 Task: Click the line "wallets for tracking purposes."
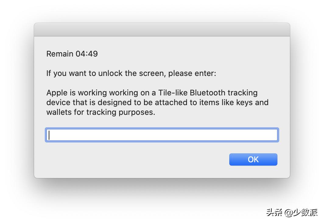(100, 112)
